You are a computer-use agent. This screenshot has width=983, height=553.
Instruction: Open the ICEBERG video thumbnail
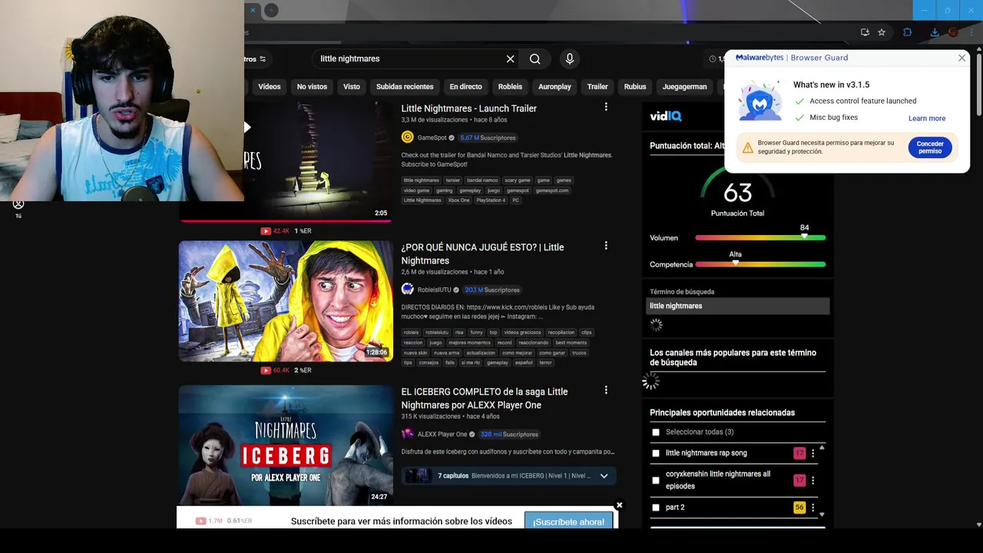(x=286, y=445)
